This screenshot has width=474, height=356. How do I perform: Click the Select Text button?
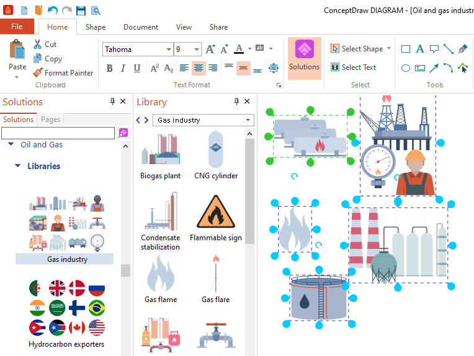pos(353,67)
